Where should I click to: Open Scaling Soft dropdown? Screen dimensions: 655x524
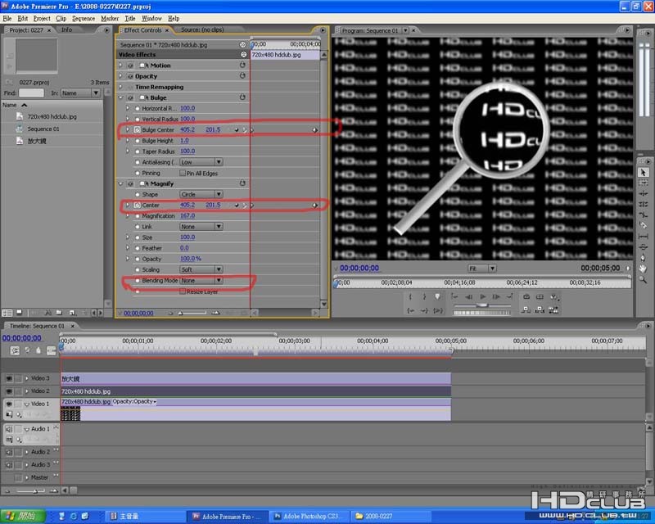tap(201, 269)
